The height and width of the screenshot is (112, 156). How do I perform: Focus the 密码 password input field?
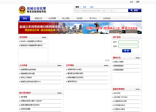click(x=128, y=46)
